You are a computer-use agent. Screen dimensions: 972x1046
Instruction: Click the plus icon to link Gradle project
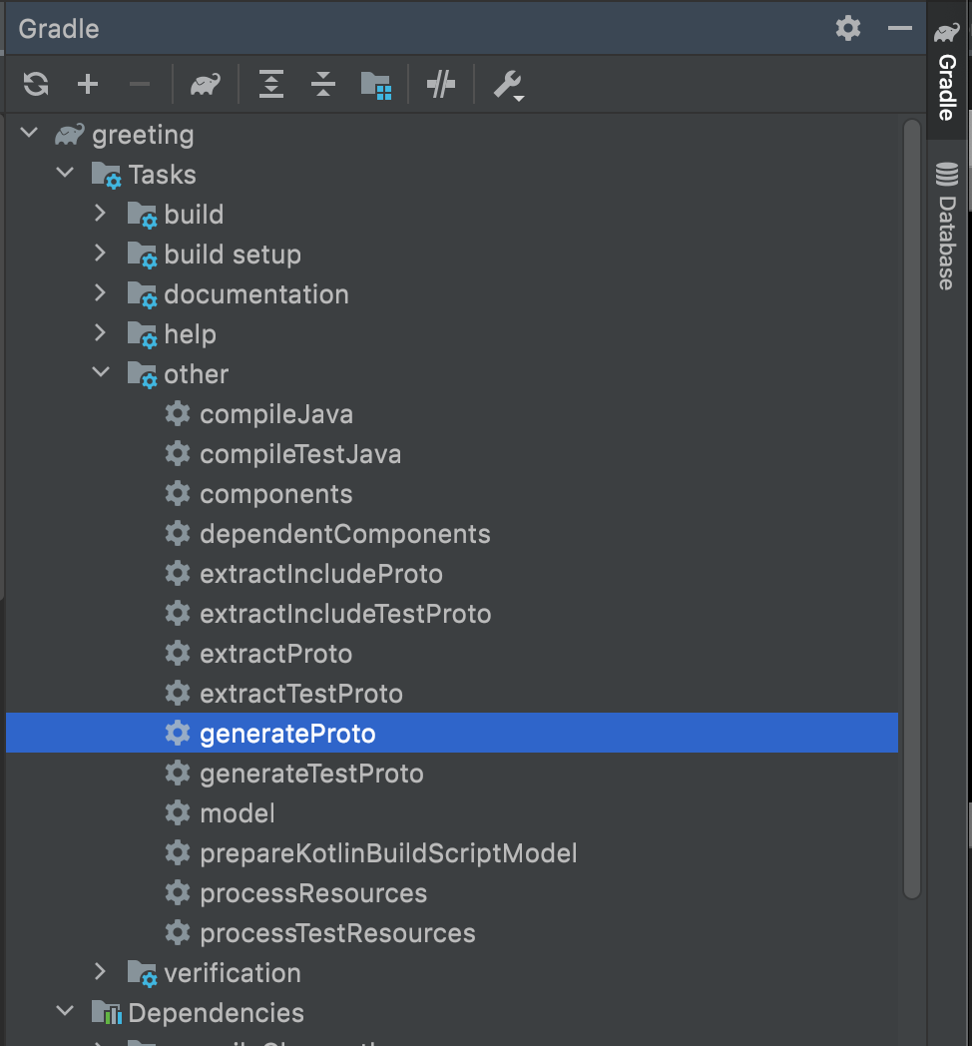[x=88, y=84]
